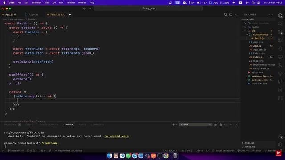The width and height of the screenshot is (285, 160).
Task: Go forward with the navigation right arrow
Action: point(90,8)
